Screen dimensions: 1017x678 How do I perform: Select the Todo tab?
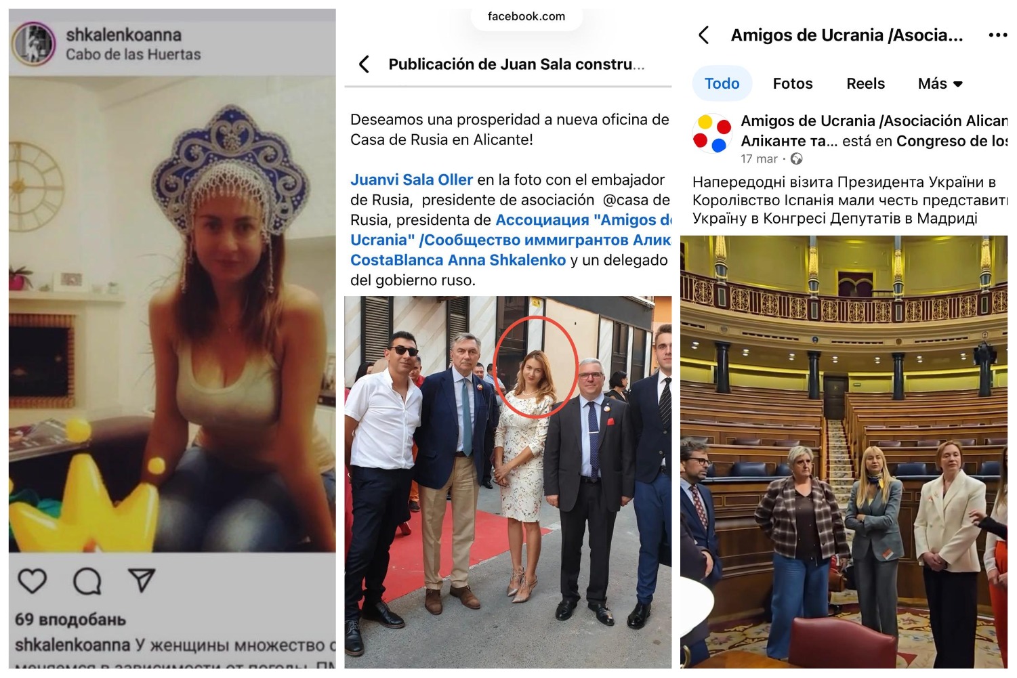[722, 83]
